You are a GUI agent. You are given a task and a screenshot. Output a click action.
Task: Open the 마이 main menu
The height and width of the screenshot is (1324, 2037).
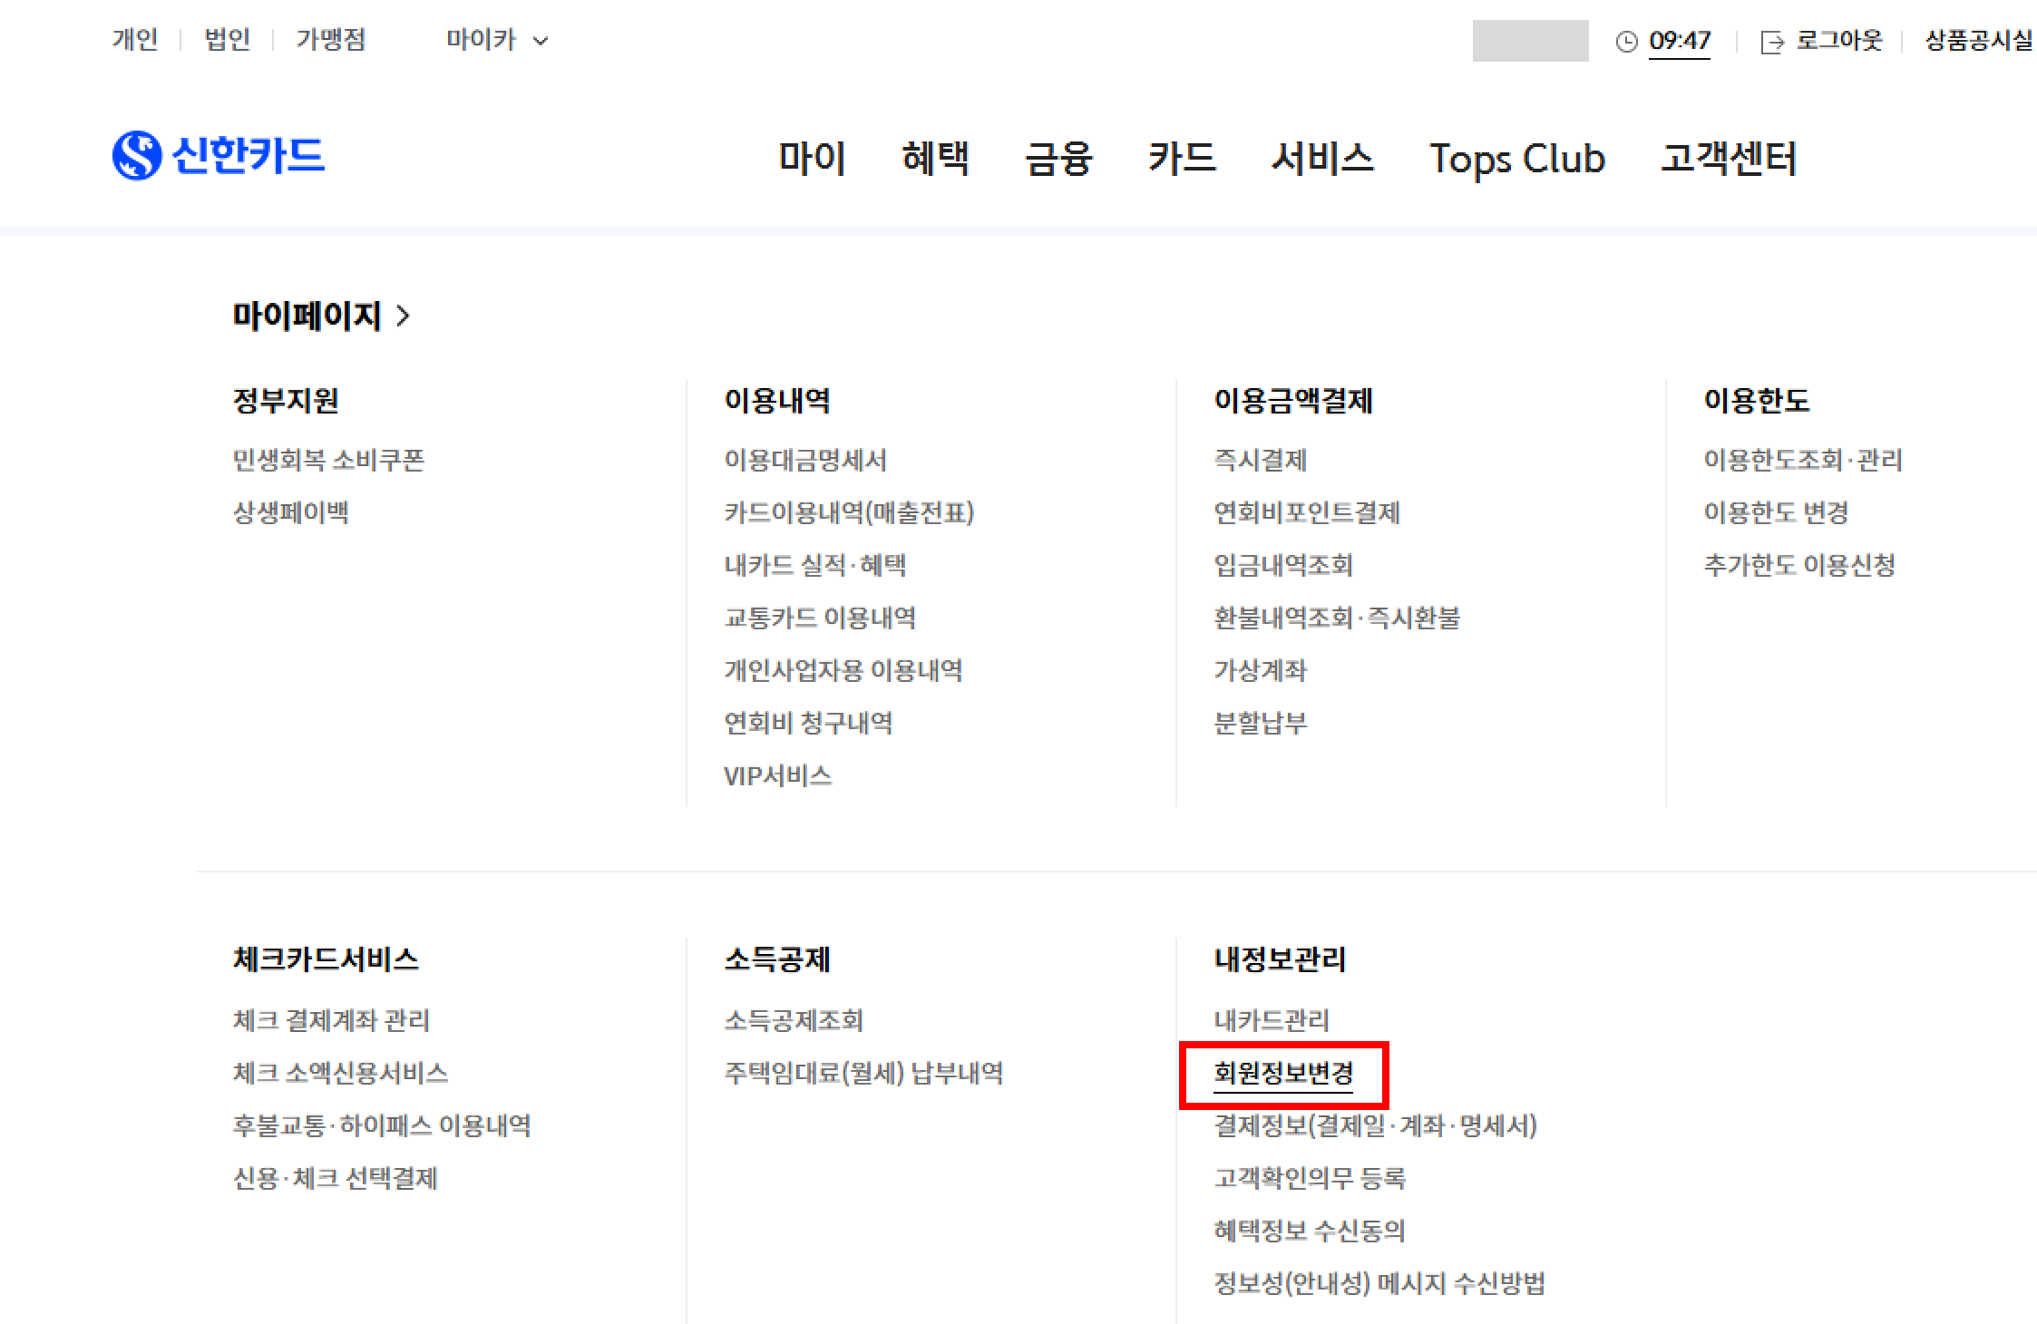[812, 159]
